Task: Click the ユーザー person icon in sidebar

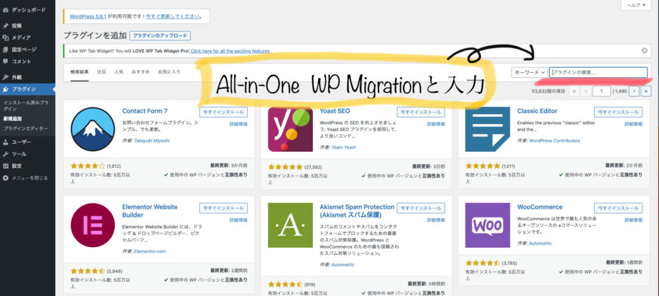Action: [5, 142]
